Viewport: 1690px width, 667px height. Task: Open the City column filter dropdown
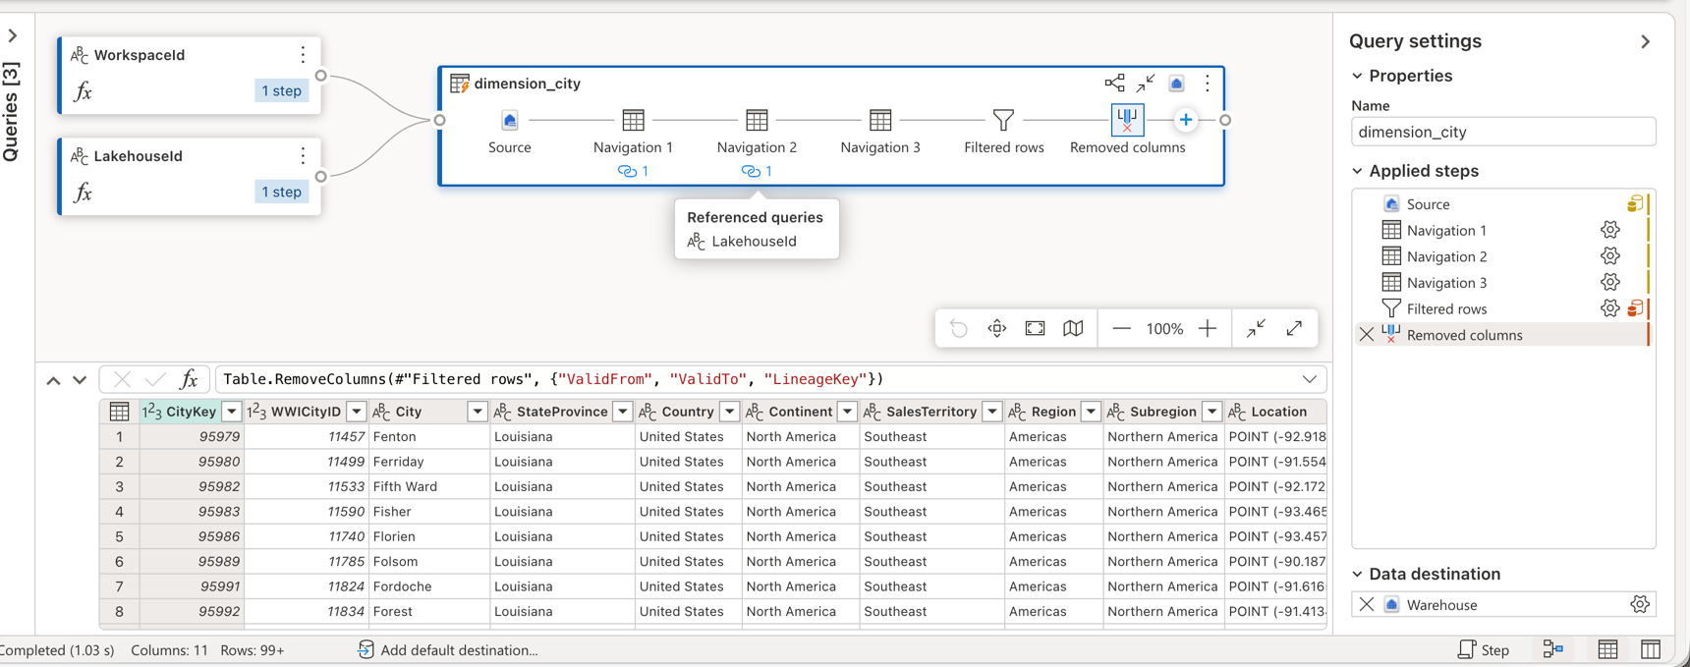coord(477,412)
